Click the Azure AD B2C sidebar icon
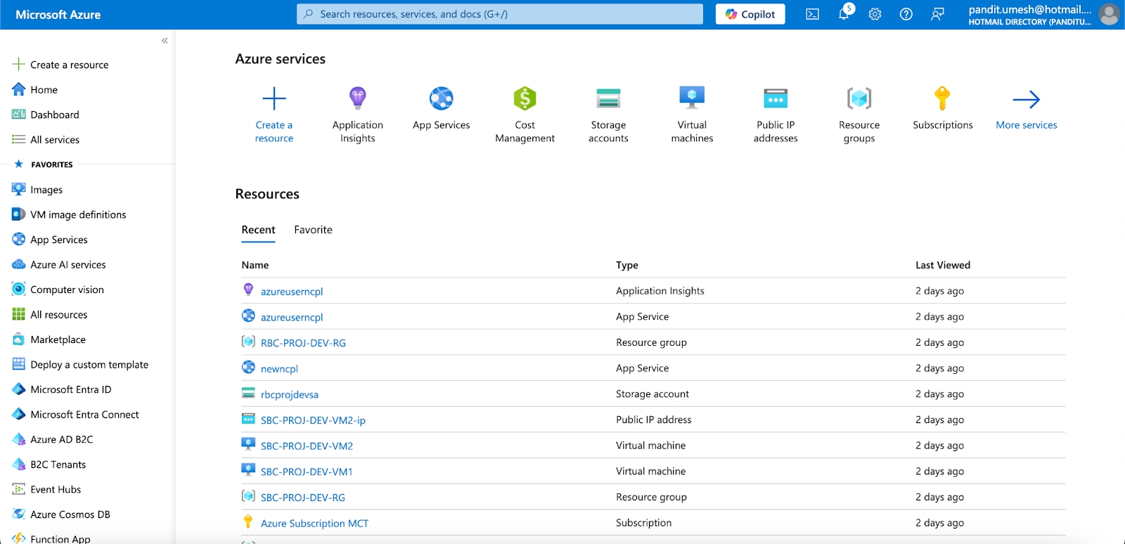The height and width of the screenshot is (544, 1125). tap(19, 439)
